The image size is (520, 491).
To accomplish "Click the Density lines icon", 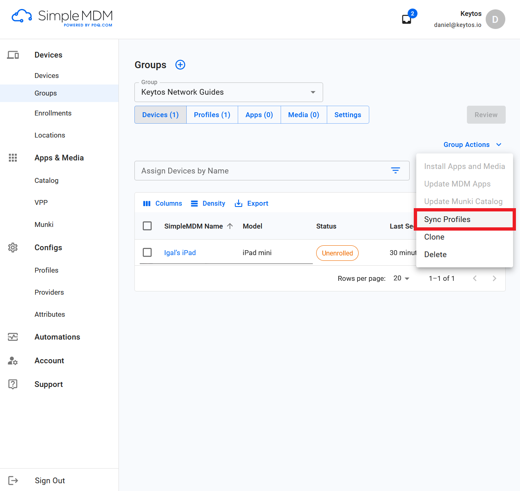I will tap(194, 203).
